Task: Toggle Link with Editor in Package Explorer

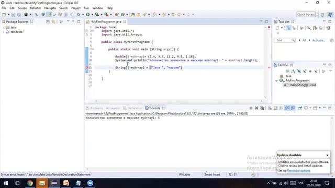Action: [53, 22]
